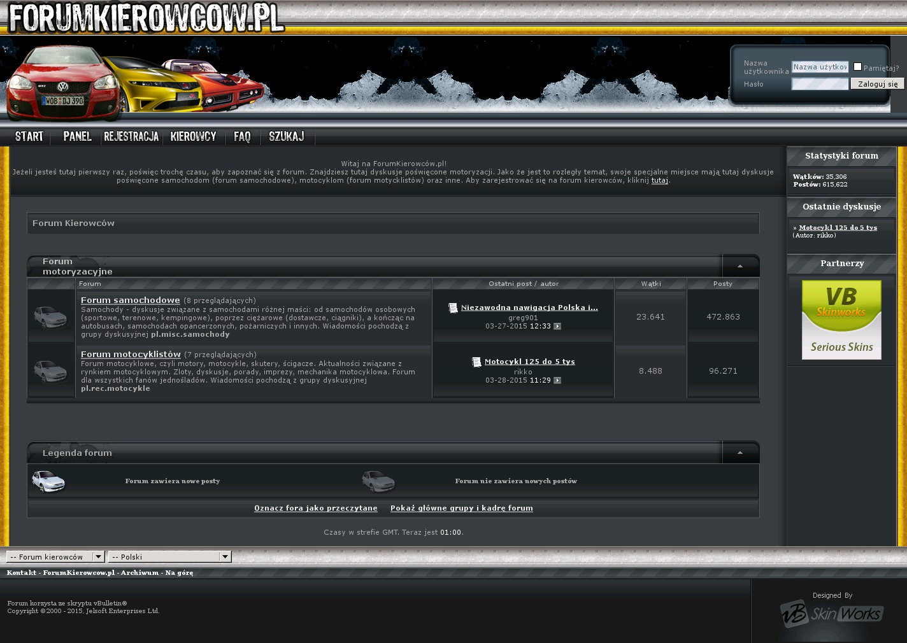
Task: Go to last post arrow next to 12:33
Action: click(557, 327)
